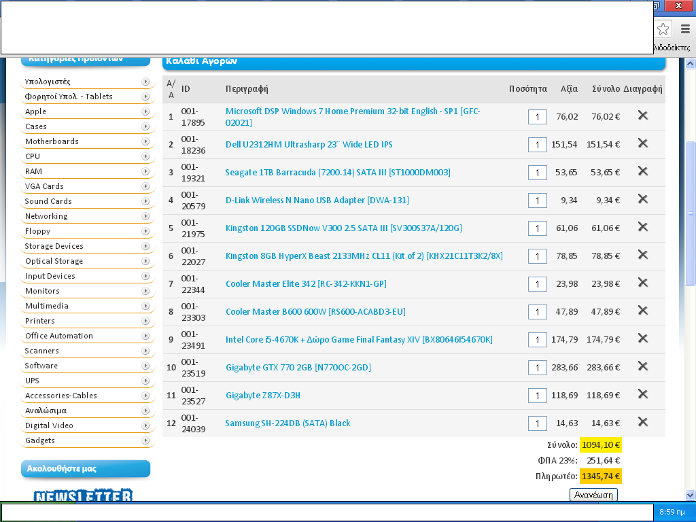Edit quantity for Kingston 120GB SSDNow

(537, 228)
